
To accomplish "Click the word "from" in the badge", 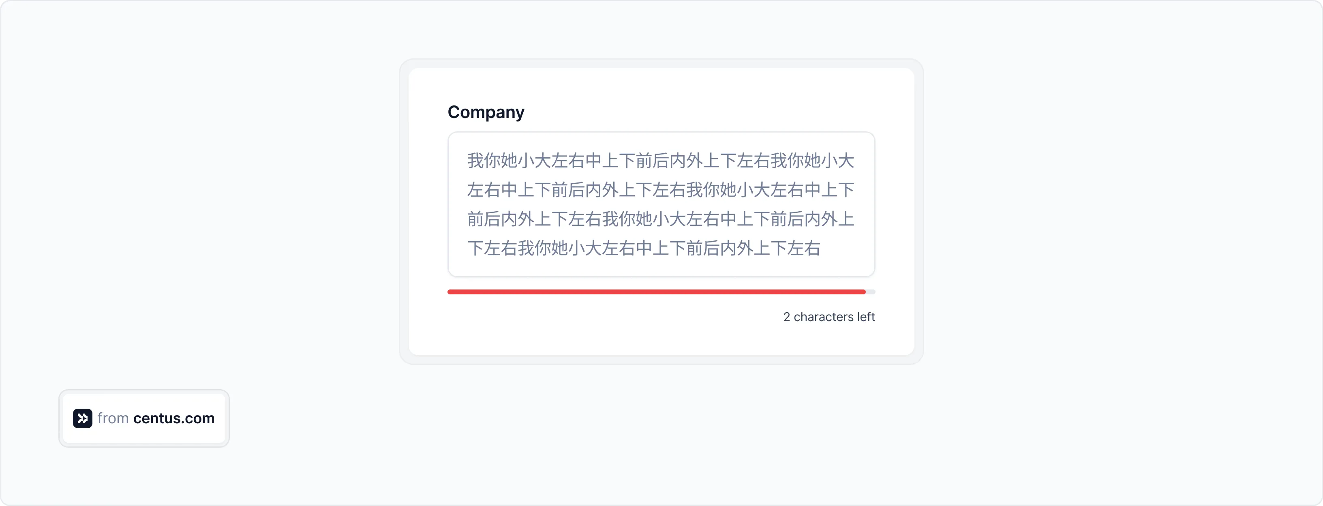I will click(113, 418).
